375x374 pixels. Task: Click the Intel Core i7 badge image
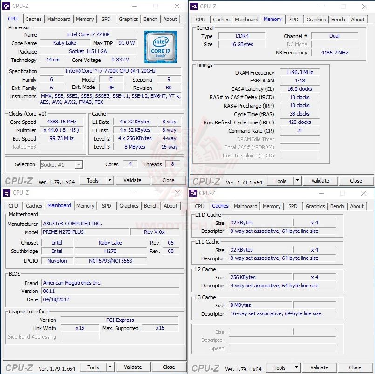[160, 47]
